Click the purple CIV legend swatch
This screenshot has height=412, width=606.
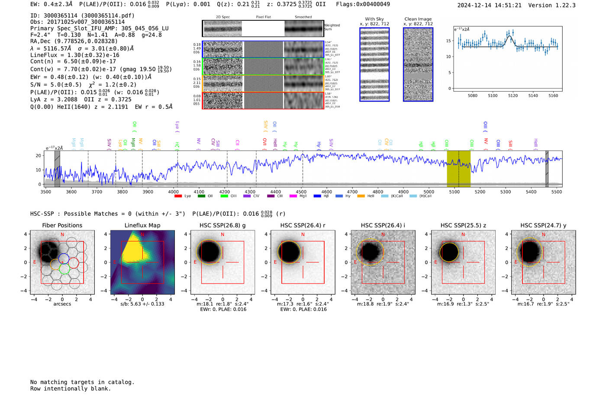(x=247, y=196)
